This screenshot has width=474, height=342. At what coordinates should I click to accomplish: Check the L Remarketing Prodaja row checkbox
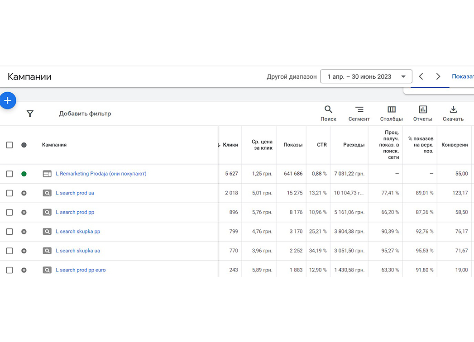tap(10, 174)
